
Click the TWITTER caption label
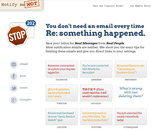click(62, 103)
